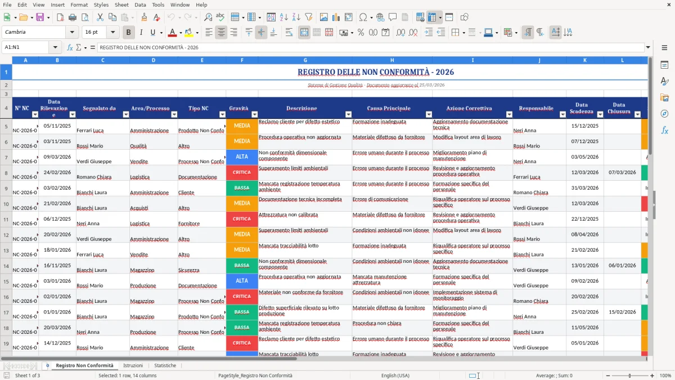
Task: Expand the font size selector
Action: [111, 32]
